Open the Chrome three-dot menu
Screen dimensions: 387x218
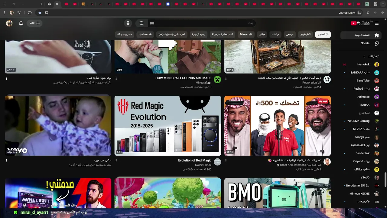(x=4, y=13)
